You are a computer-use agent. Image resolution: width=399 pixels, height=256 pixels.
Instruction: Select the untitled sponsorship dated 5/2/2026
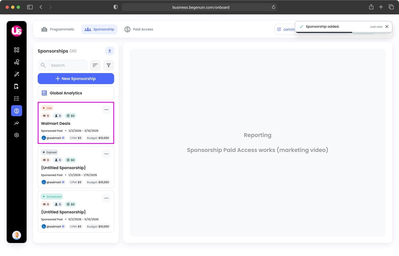[63, 212]
